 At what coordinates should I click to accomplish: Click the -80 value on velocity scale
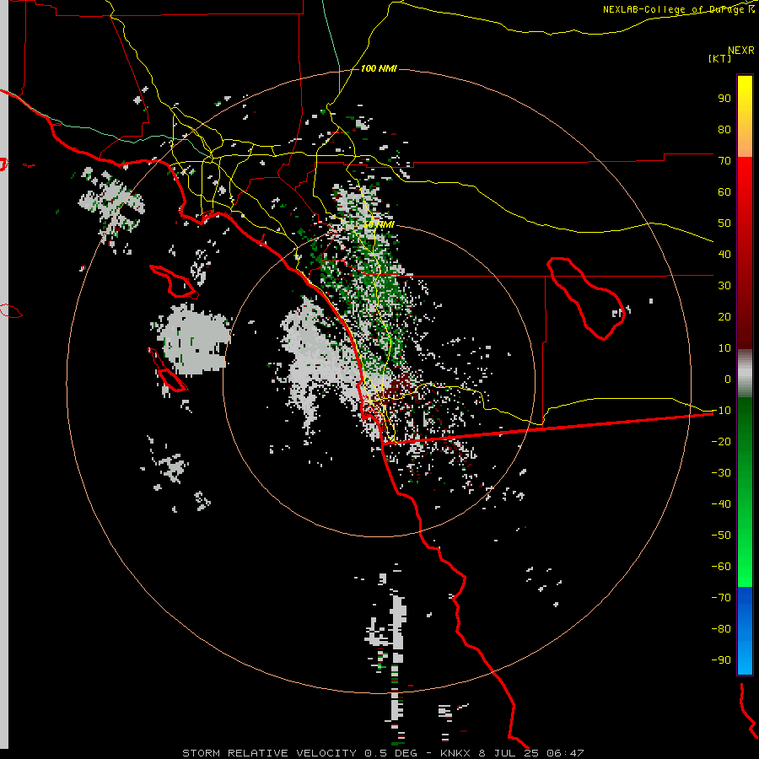(721, 629)
